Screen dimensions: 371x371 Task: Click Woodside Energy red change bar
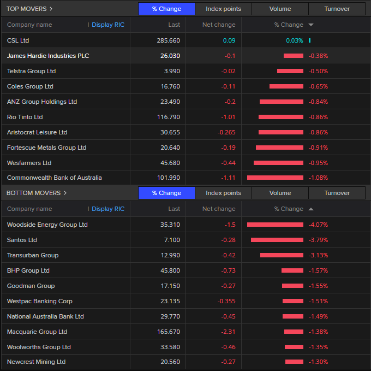point(275,225)
